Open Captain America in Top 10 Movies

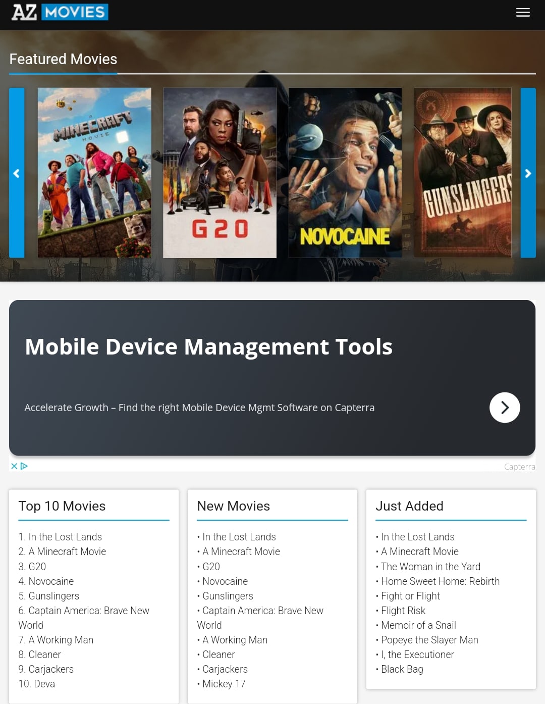pyautogui.click(x=84, y=618)
